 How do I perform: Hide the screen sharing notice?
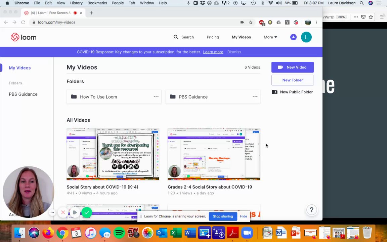[243, 216]
